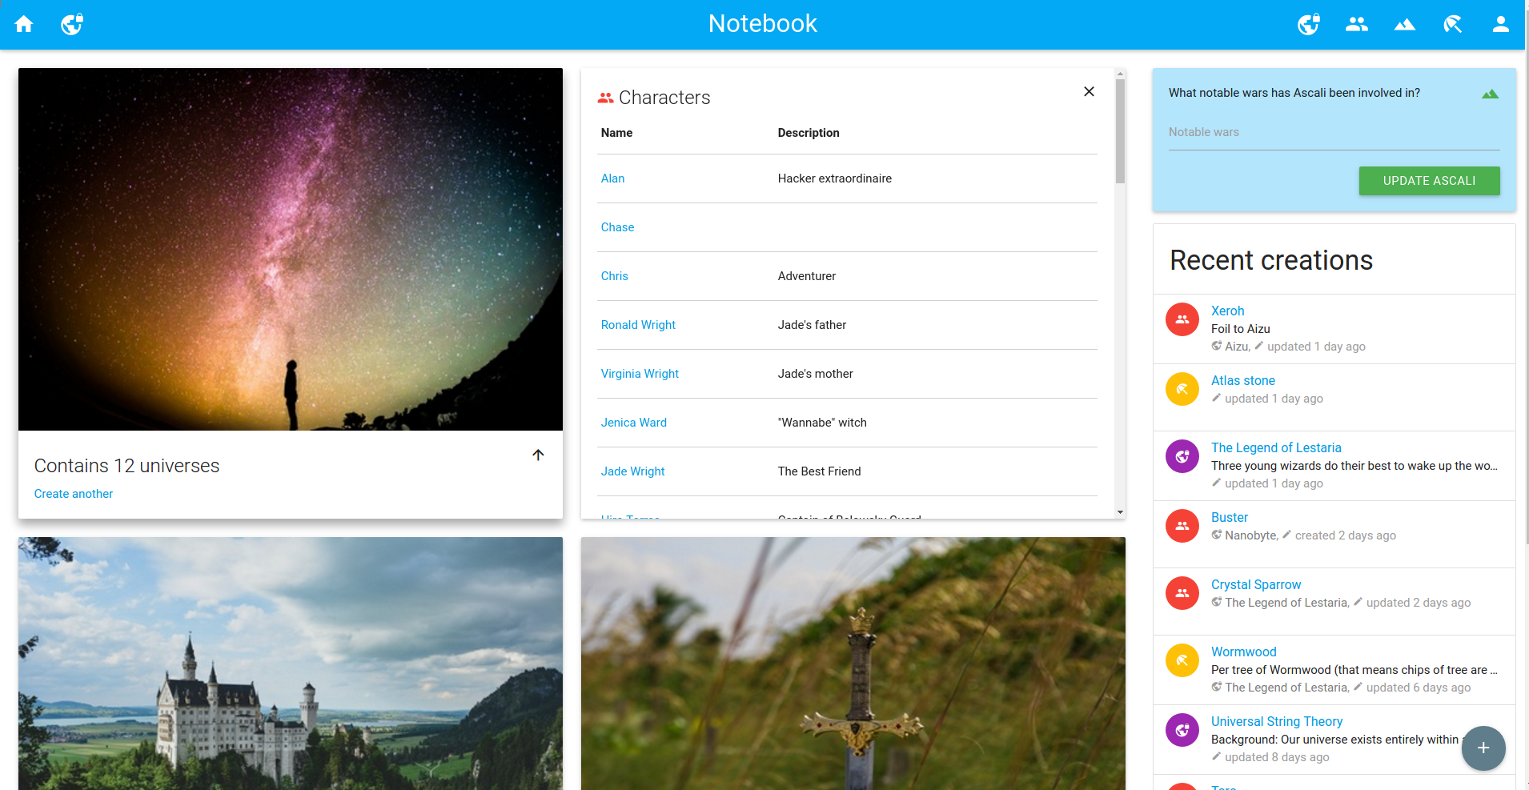Image resolution: width=1529 pixels, height=790 pixels.
Task: Open locations mountain icon in header
Action: tap(1405, 24)
